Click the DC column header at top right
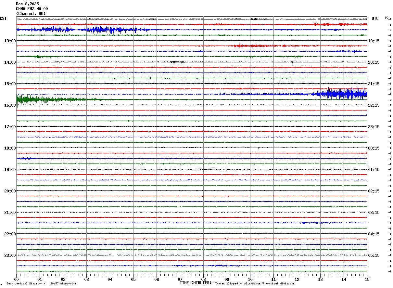Viewport: 393px width, 288px height. click(x=387, y=18)
